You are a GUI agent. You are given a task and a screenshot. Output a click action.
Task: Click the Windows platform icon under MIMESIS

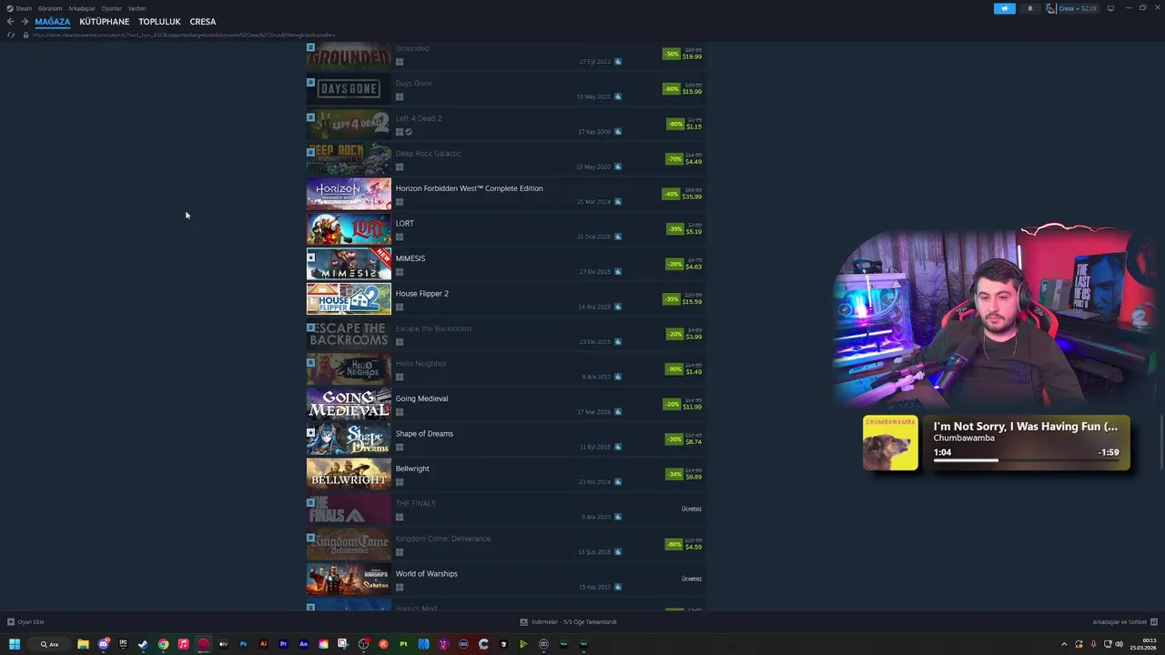(400, 272)
